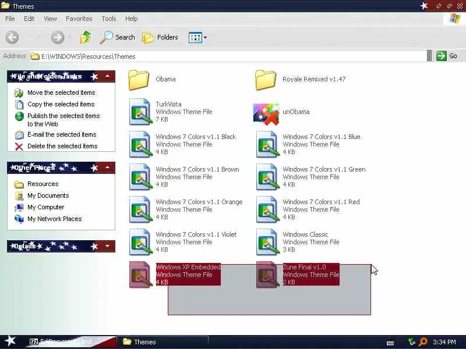Click the Windows Classic file name text

(x=305, y=234)
